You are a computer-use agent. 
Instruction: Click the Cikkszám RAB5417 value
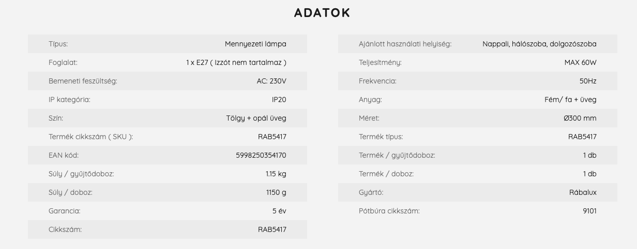tap(272, 229)
